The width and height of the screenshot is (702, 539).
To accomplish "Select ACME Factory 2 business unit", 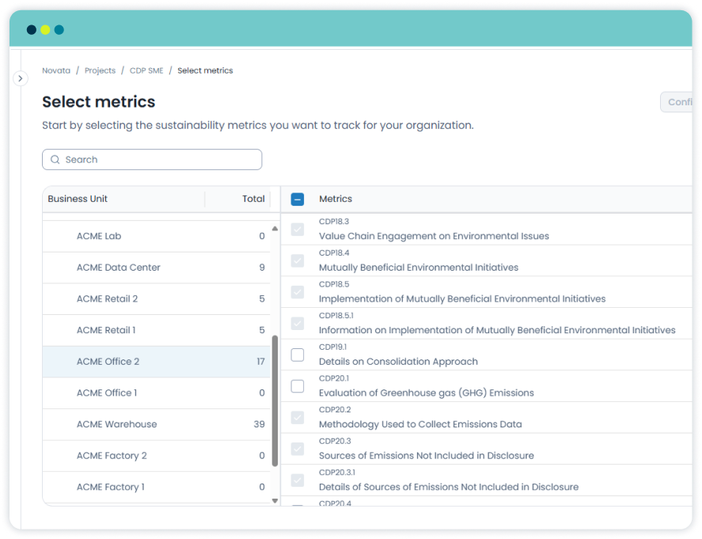I will (156, 456).
